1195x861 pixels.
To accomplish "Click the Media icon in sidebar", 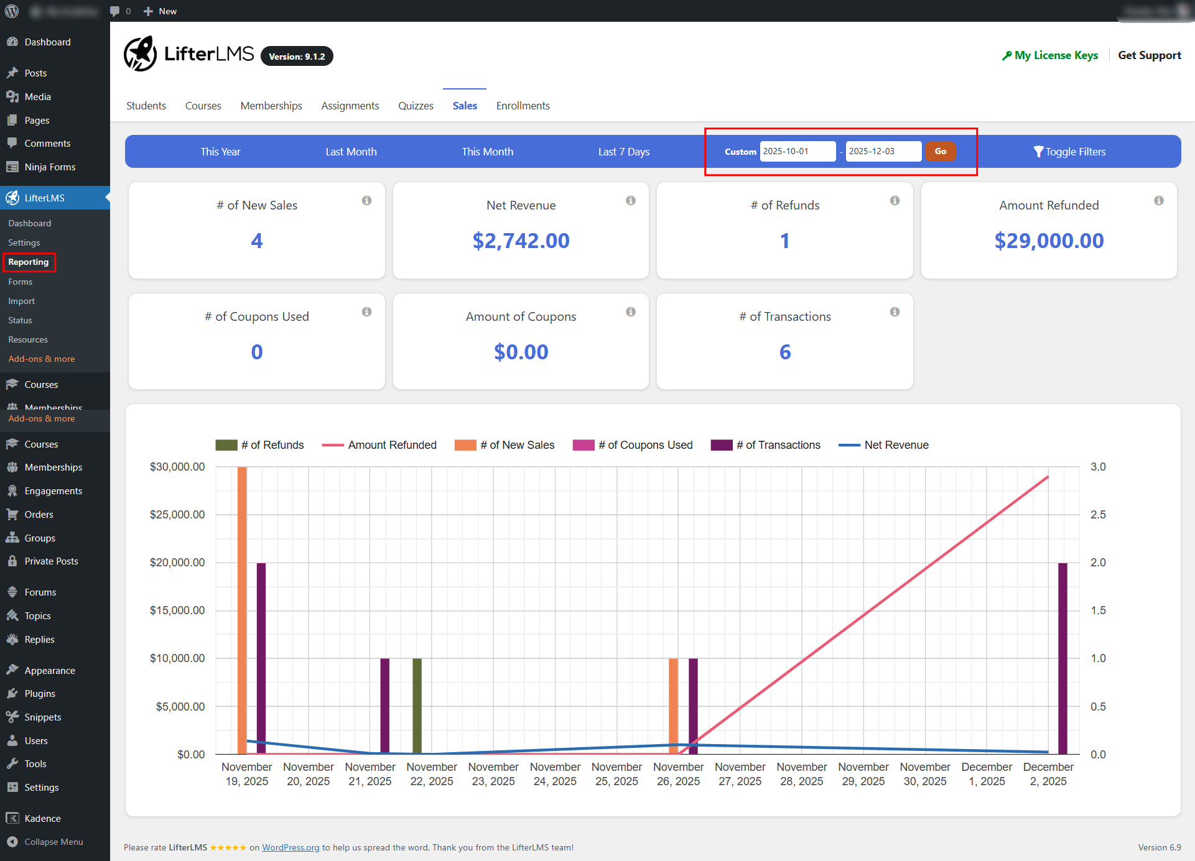I will pyautogui.click(x=12, y=96).
